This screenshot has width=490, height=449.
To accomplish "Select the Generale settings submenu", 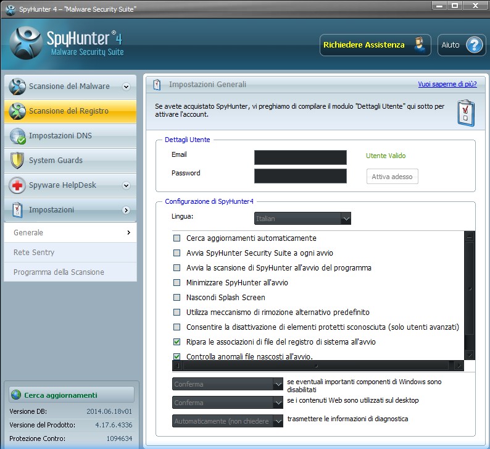I will [70, 233].
